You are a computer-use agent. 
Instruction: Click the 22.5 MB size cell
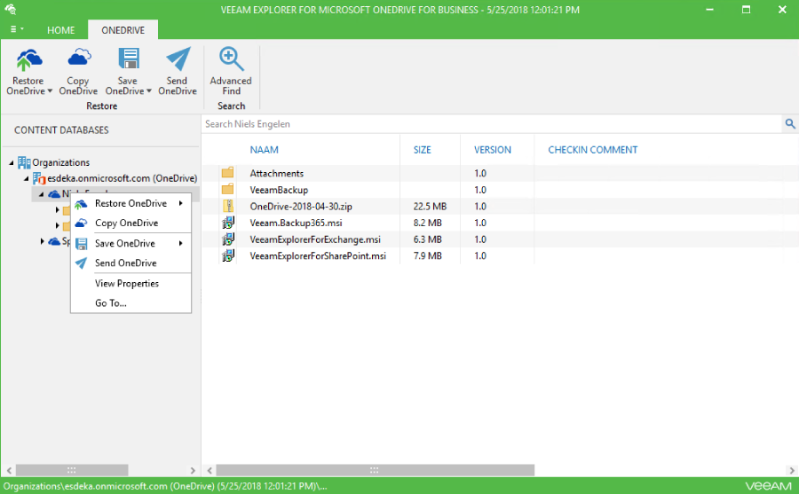pos(430,207)
